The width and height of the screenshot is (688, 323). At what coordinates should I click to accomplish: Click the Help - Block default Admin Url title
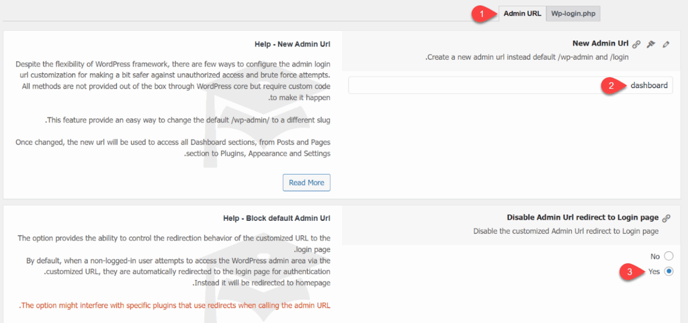pyautogui.click(x=277, y=218)
